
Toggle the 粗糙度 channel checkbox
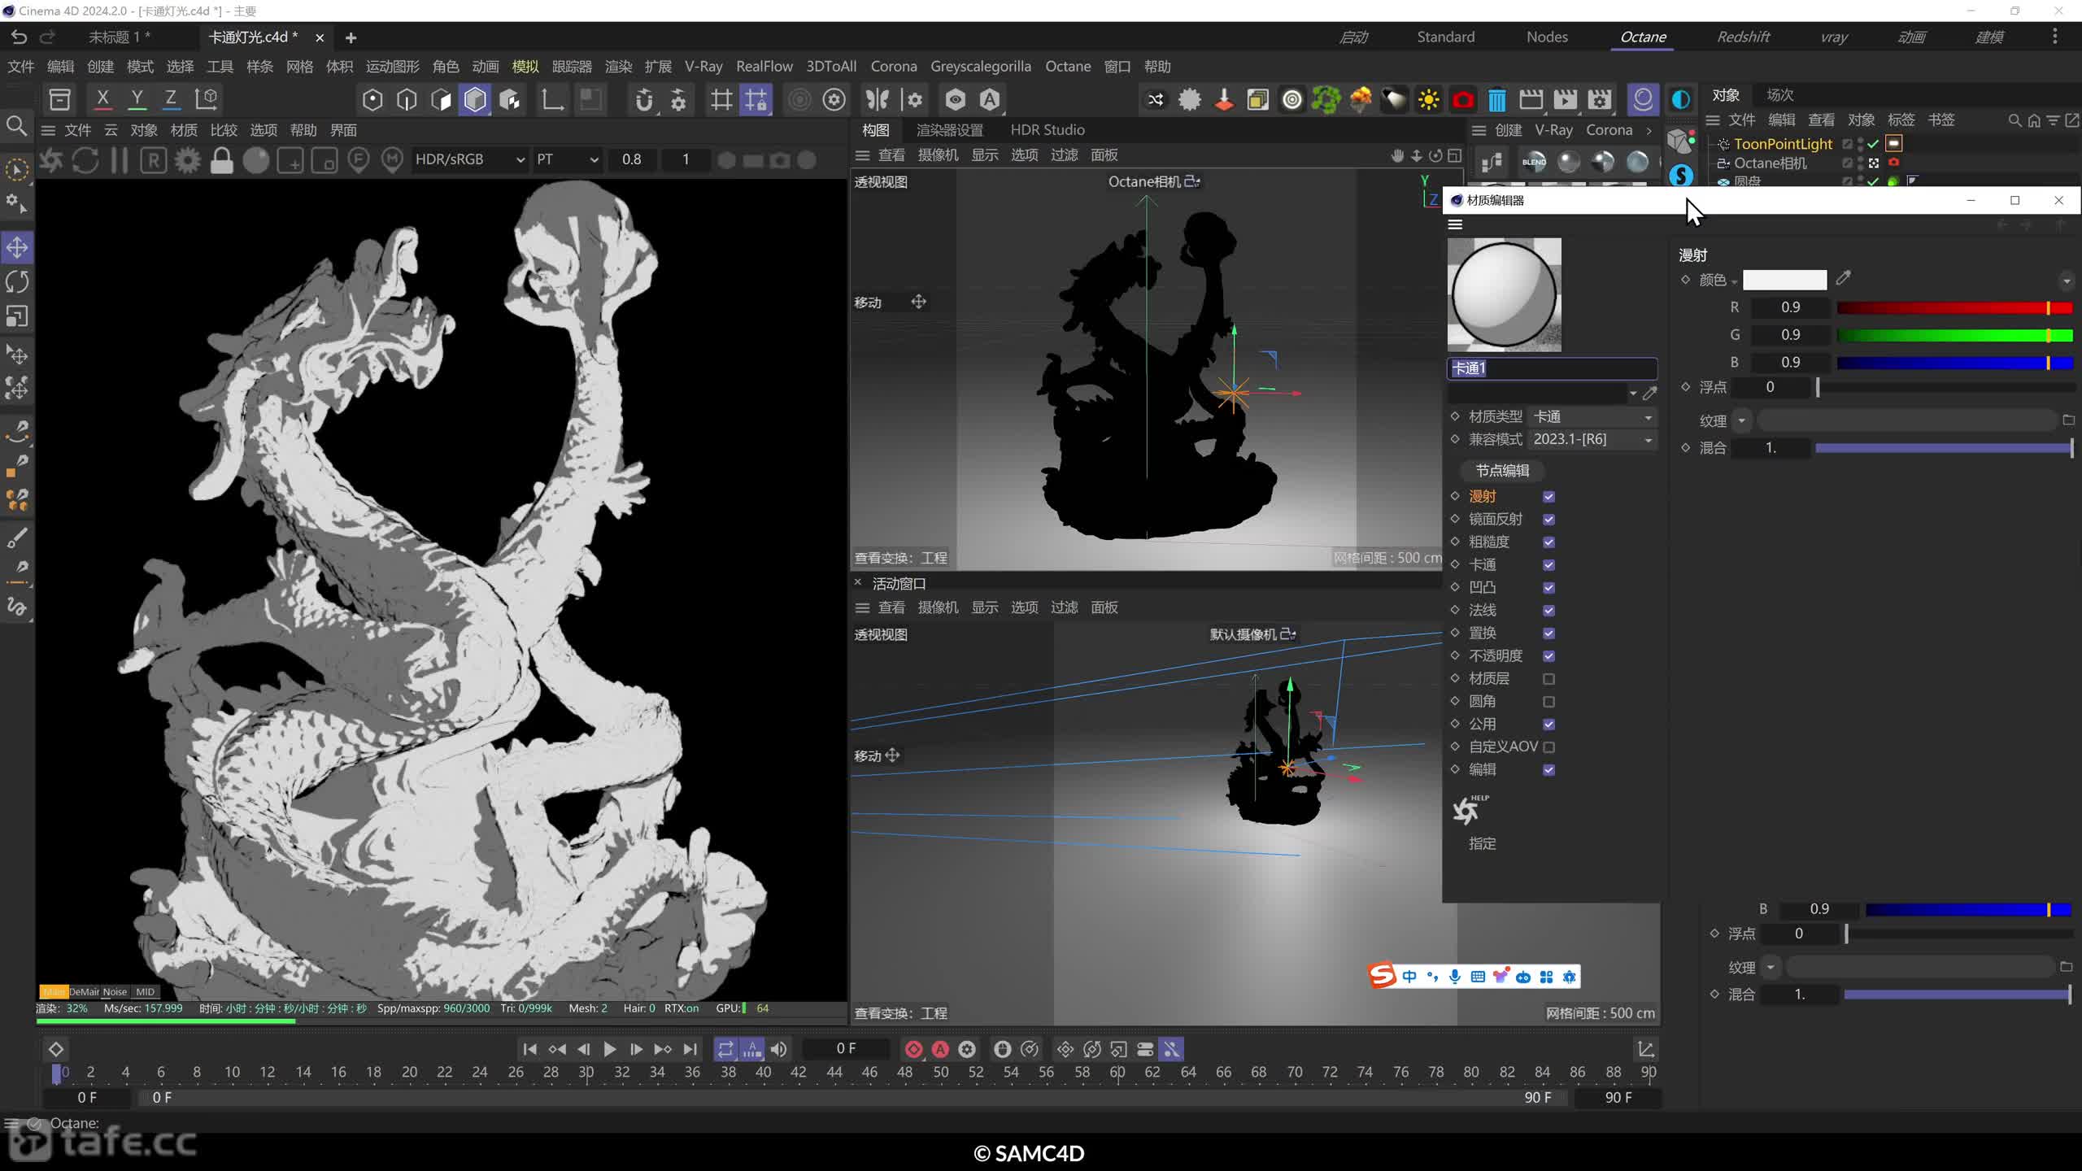coord(1548,542)
